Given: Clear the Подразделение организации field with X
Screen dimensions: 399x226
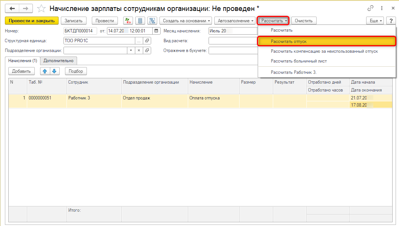Looking at the screenshot, I should pyautogui.click(x=139, y=50).
